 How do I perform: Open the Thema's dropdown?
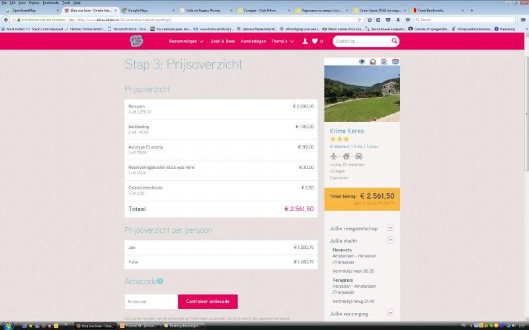(x=282, y=41)
